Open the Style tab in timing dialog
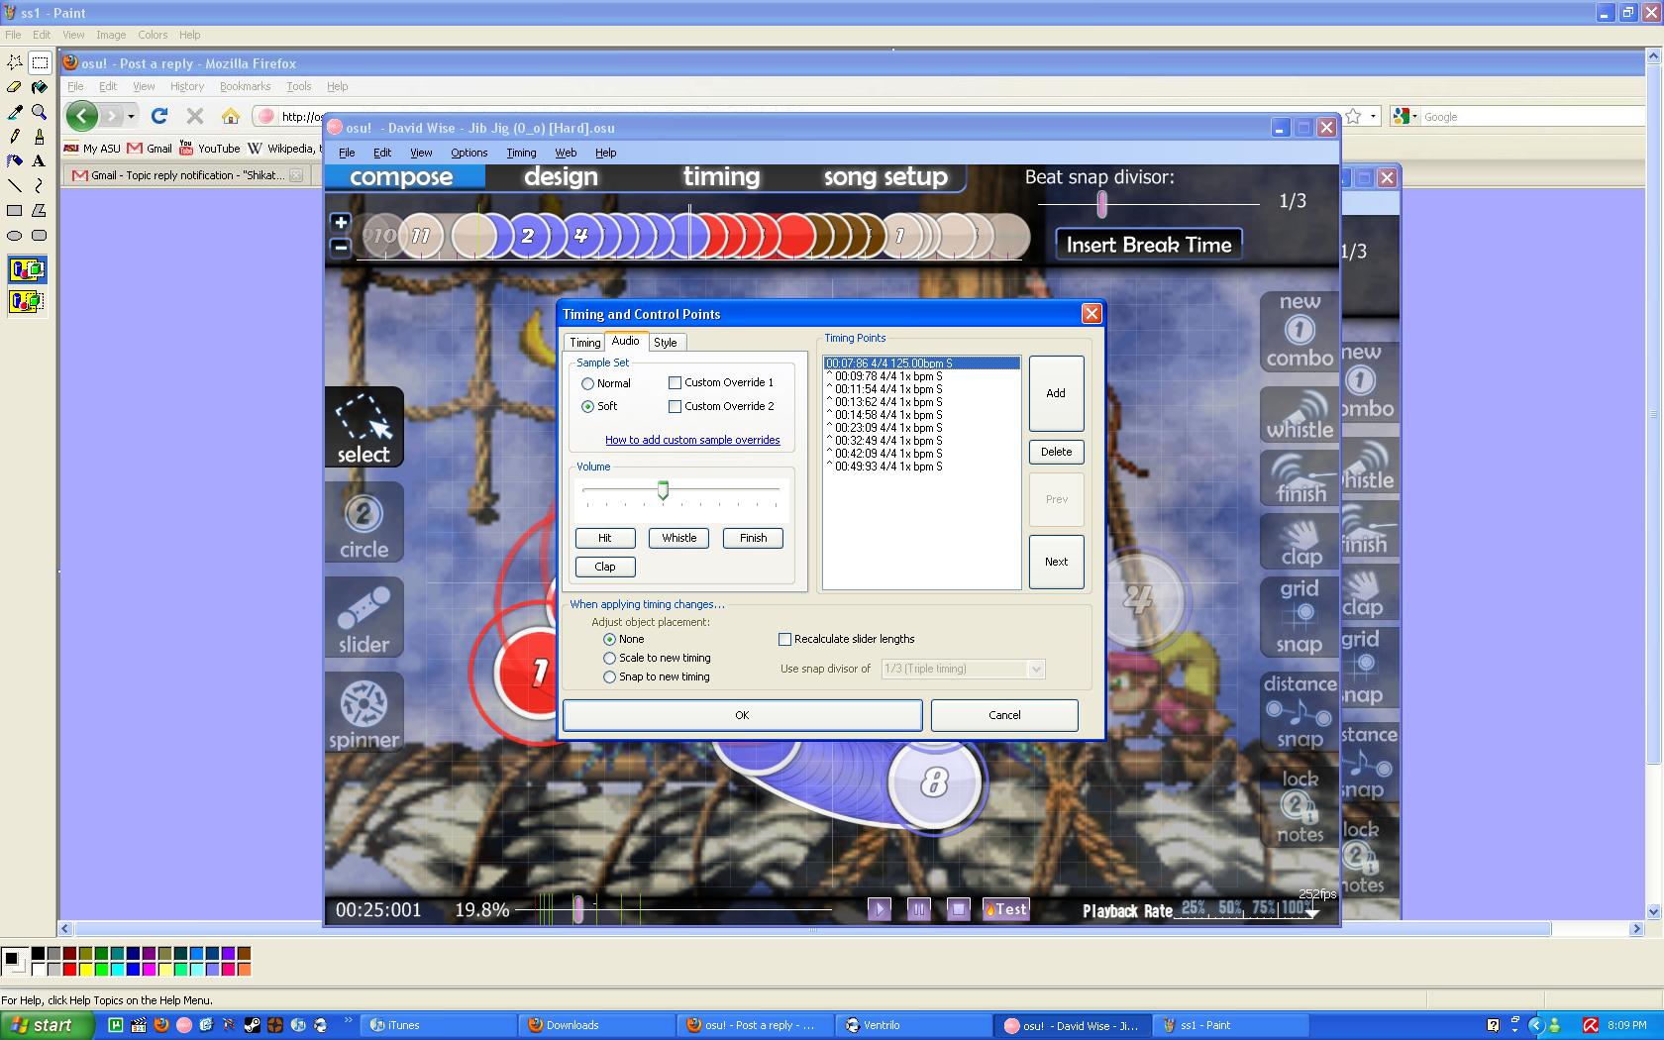 666,342
